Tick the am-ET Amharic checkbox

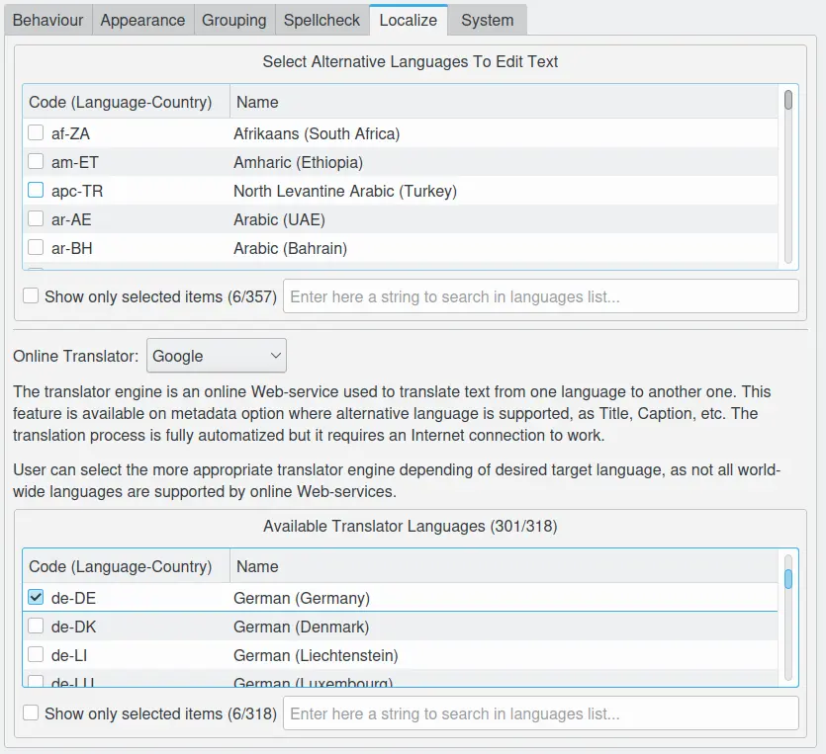tap(36, 162)
